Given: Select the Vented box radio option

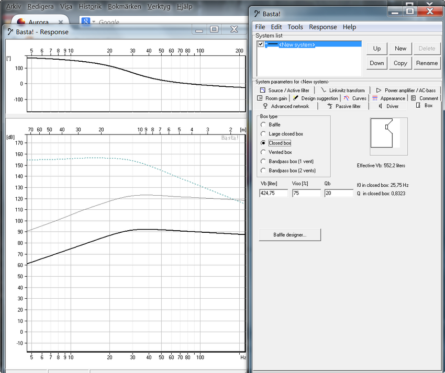Looking at the screenshot, I should 263,152.
